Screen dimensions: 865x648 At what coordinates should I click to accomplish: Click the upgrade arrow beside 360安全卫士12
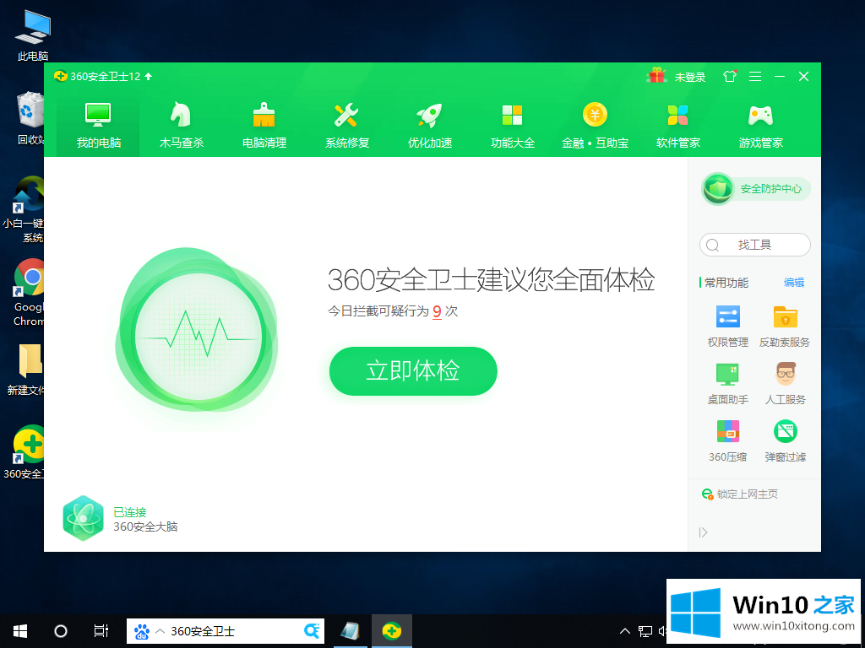[149, 77]
